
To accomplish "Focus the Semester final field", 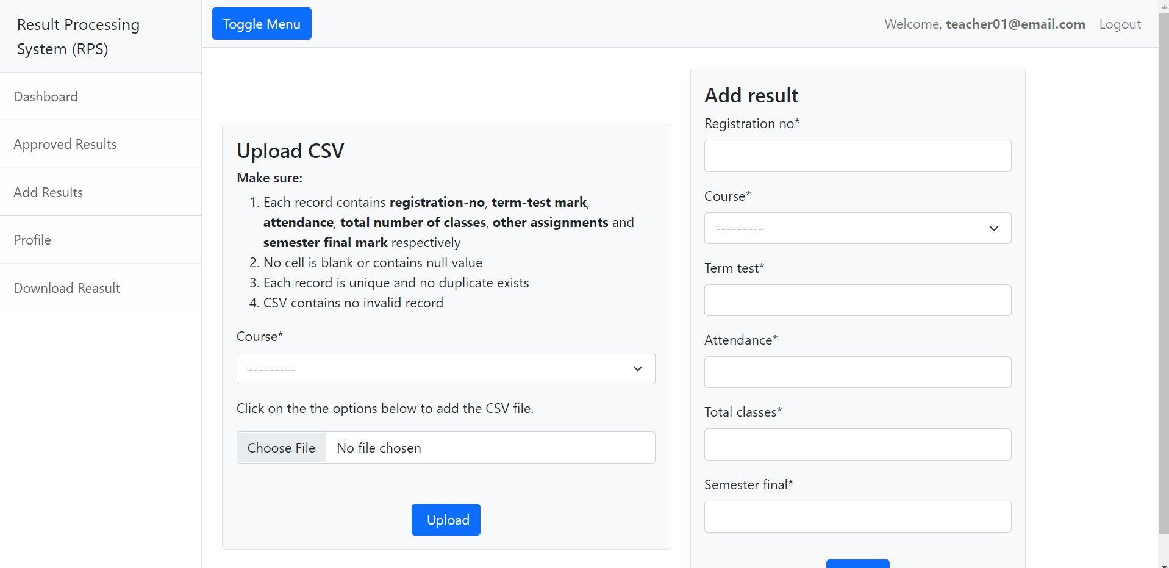I will (x=857, y=517).
